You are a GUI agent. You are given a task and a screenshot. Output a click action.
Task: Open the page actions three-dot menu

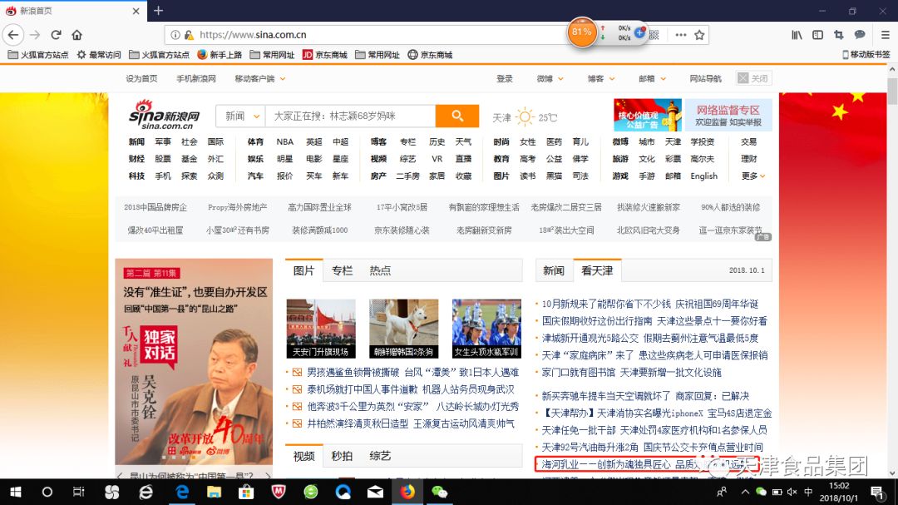click(680, 35)
